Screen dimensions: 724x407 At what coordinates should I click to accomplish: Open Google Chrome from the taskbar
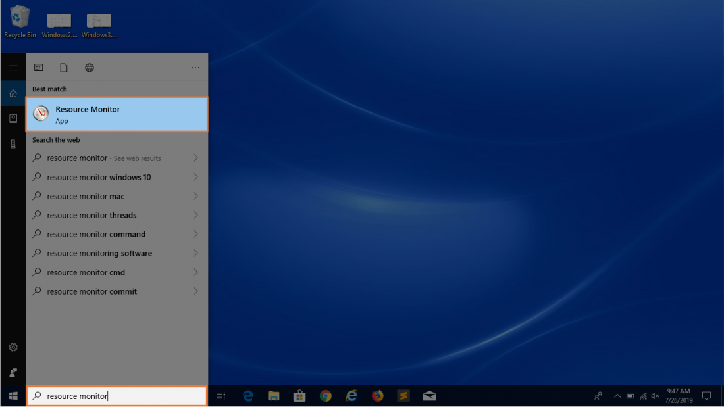coord(325,396)
